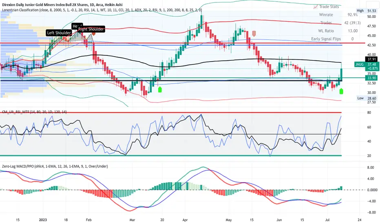Screen dimensions: 380x224
Task: Click the 0.0000 value on MACD axis
Action: click(372, 190)
